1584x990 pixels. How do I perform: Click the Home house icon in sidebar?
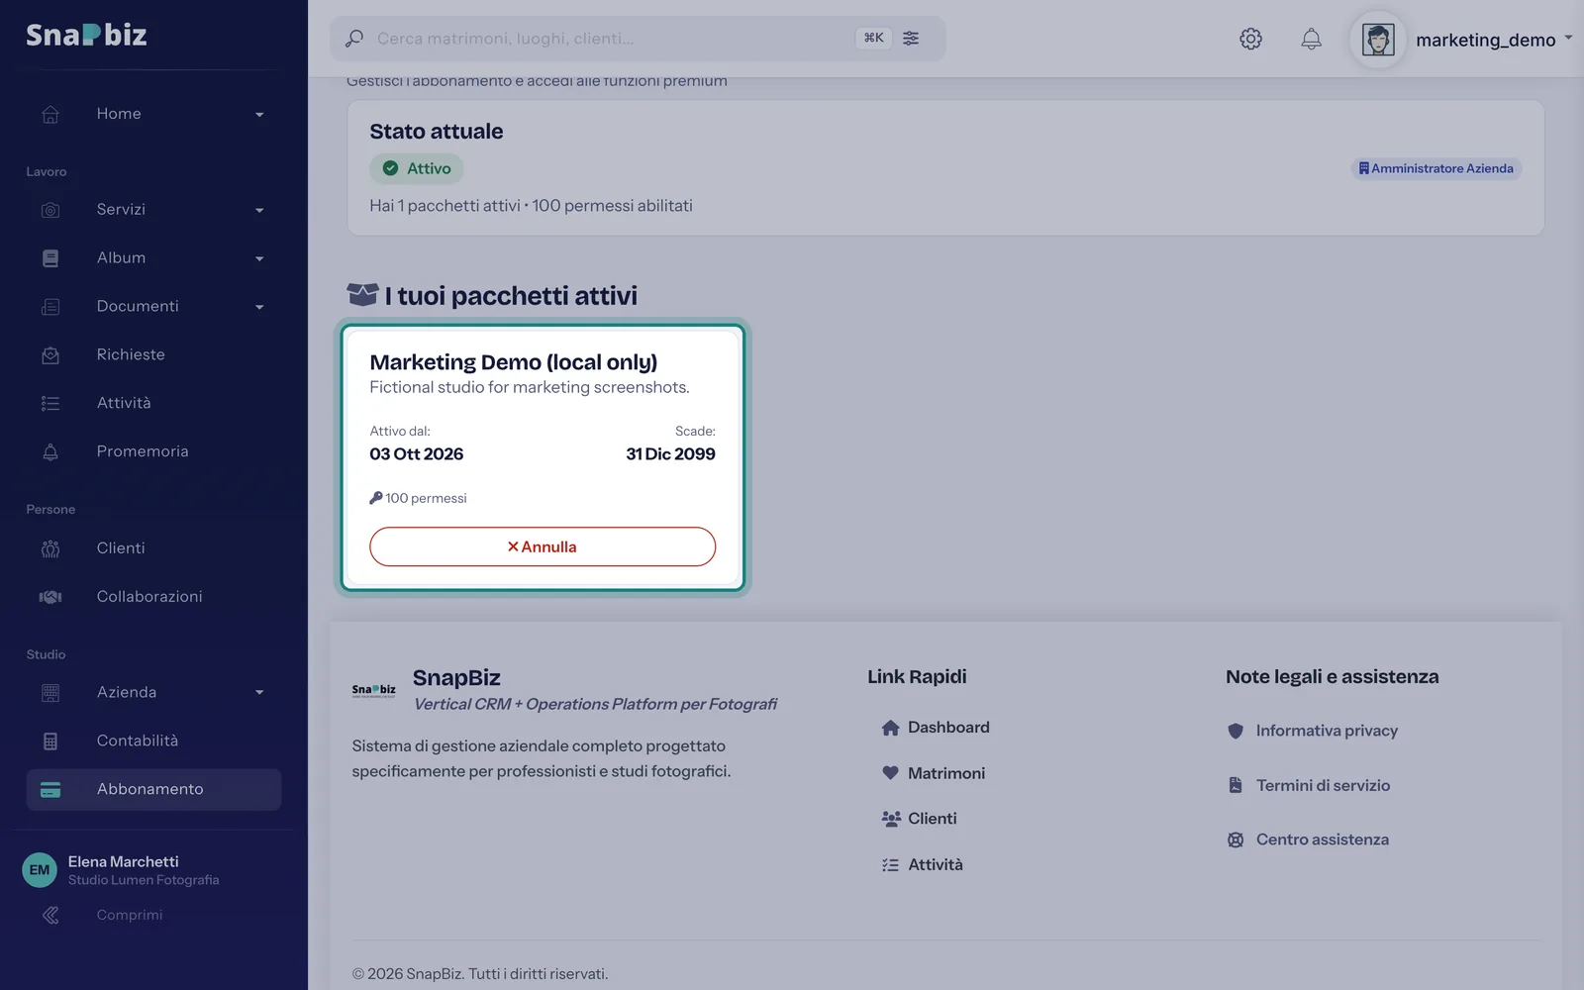[x=50, y=114]
